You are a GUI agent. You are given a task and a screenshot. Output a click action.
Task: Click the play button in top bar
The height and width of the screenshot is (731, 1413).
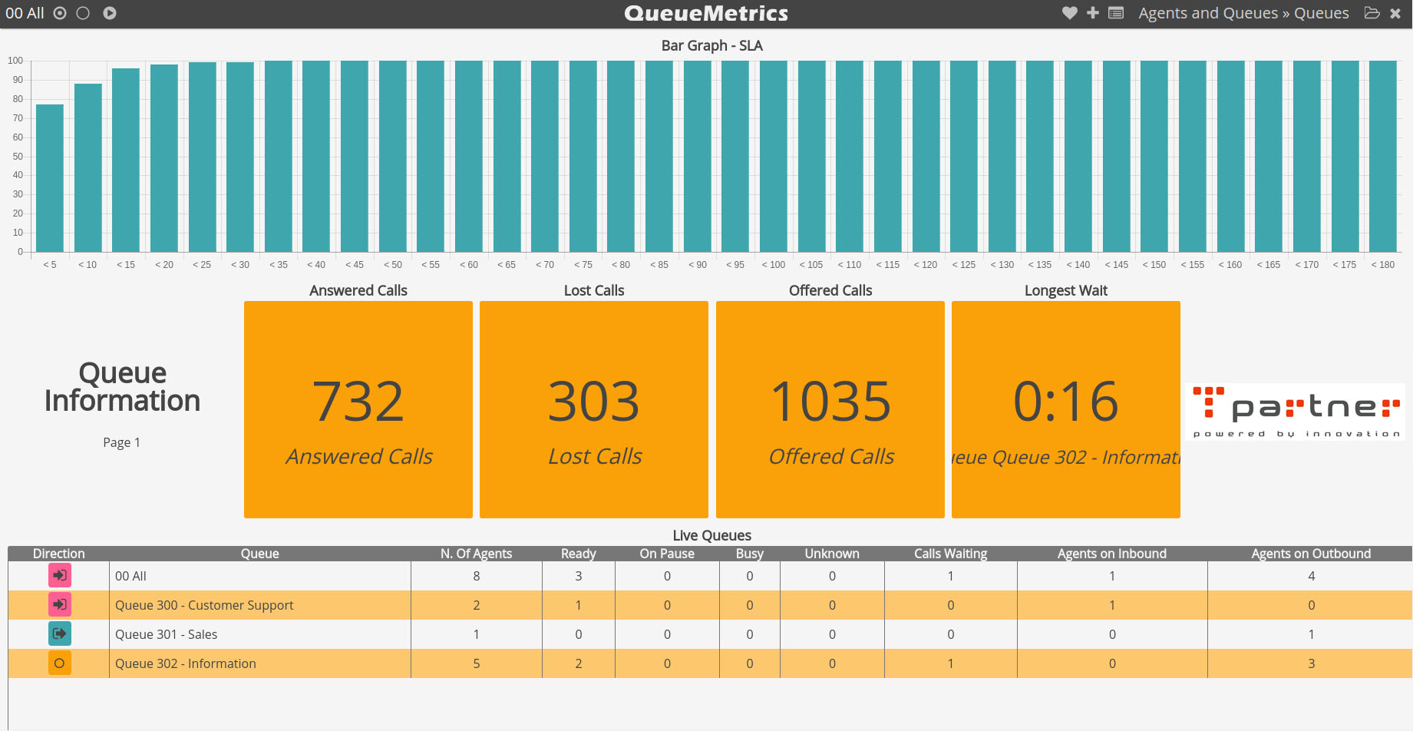click(110, 13)
